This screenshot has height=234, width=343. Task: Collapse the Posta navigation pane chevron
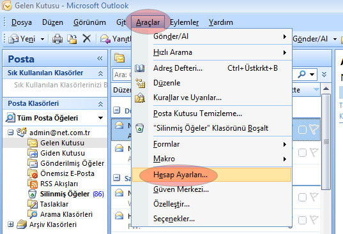(x=100, y=58)
